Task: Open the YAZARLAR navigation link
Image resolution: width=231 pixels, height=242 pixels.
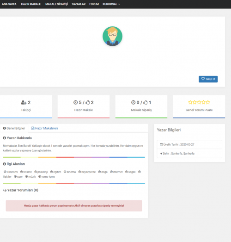Action: click(x=79, y=4)
